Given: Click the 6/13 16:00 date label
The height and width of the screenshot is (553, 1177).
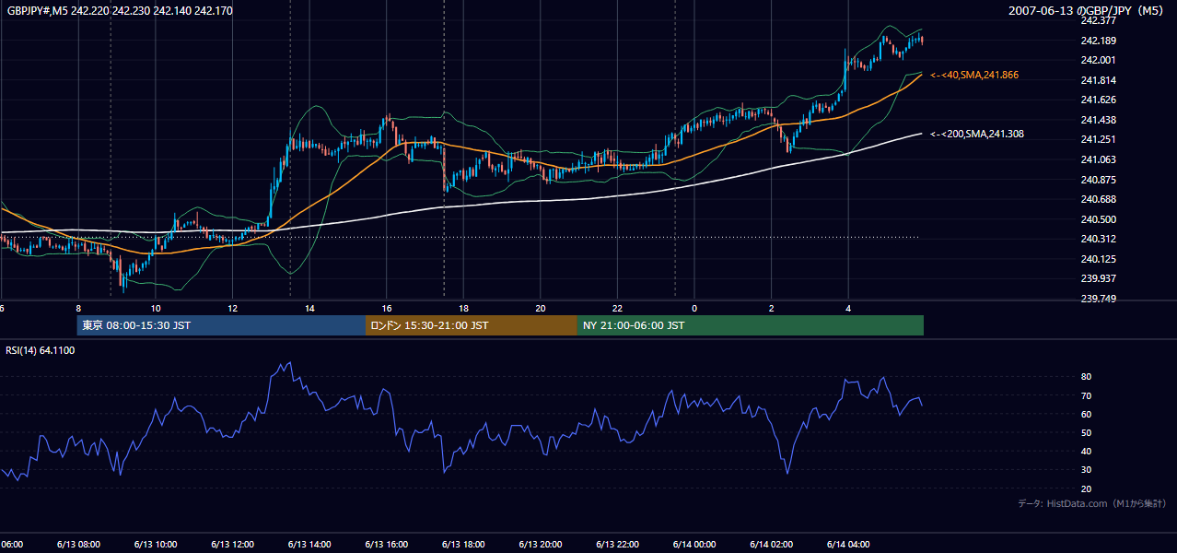Looking at the screenshot, I should coord(386,545).
